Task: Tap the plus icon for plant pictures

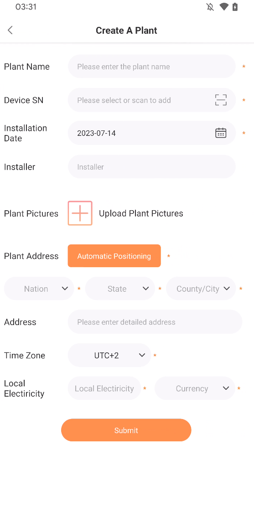Action: coord(80,213)
